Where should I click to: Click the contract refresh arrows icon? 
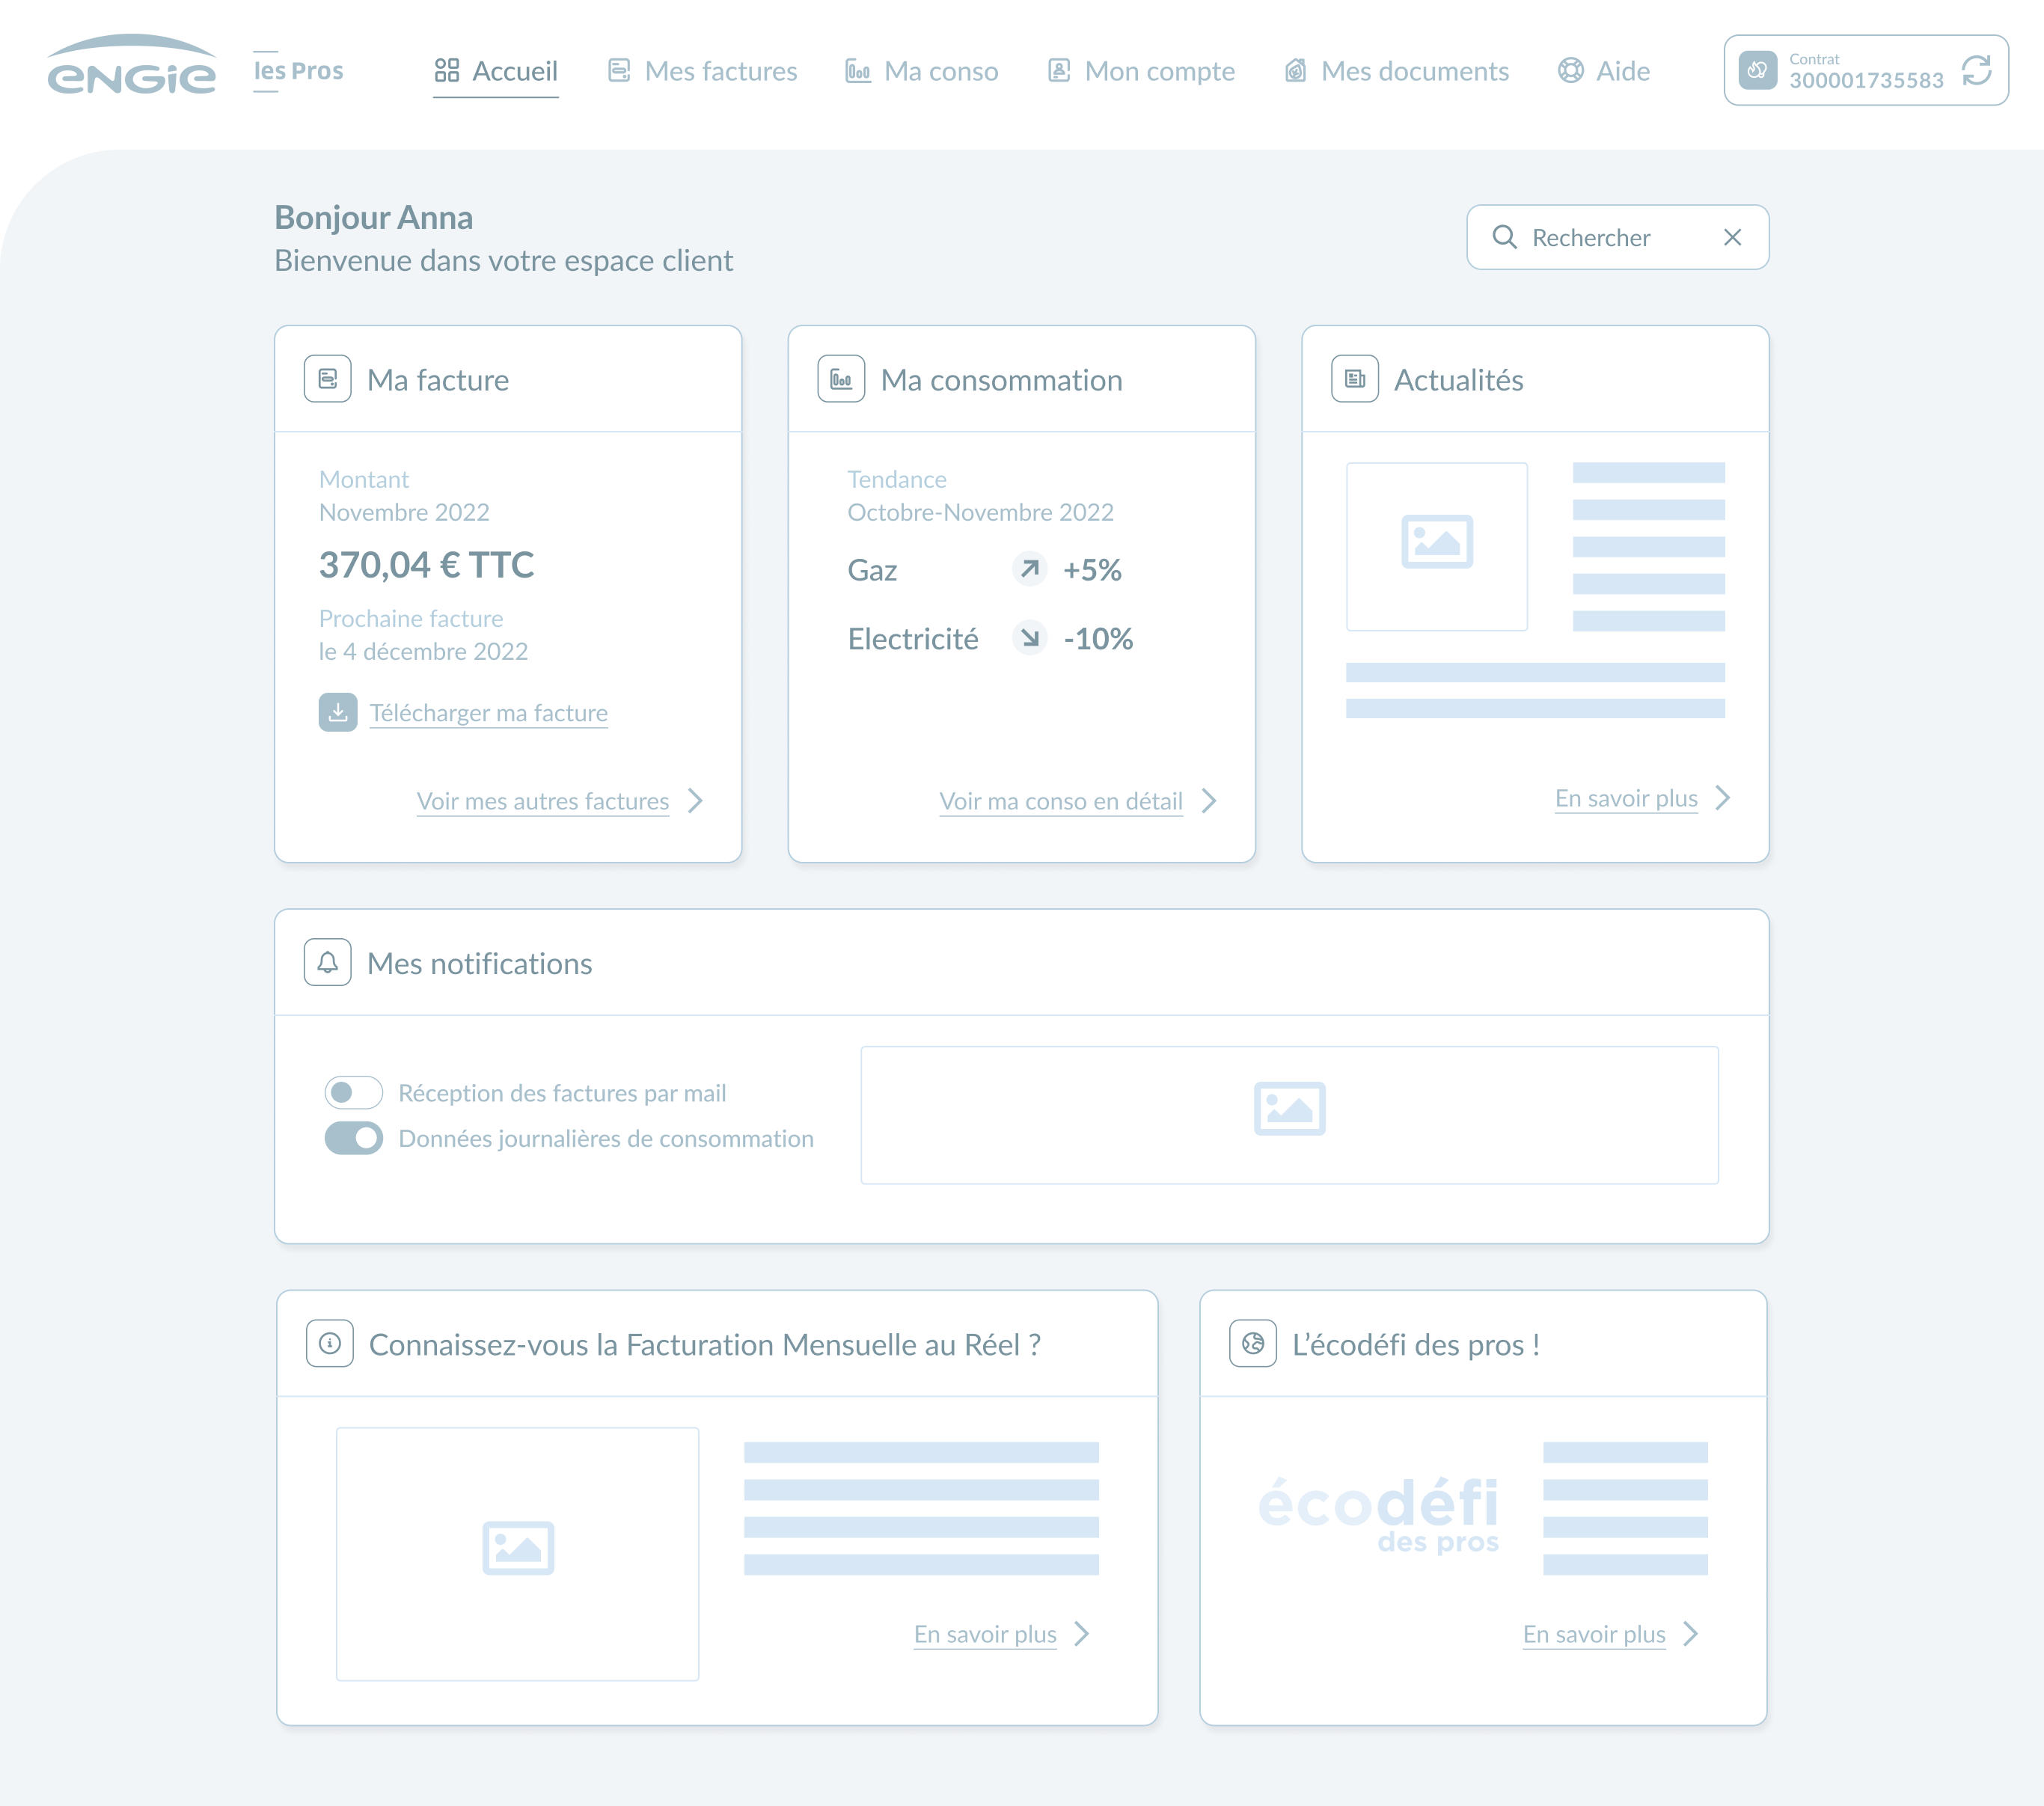click(1976, 71)
